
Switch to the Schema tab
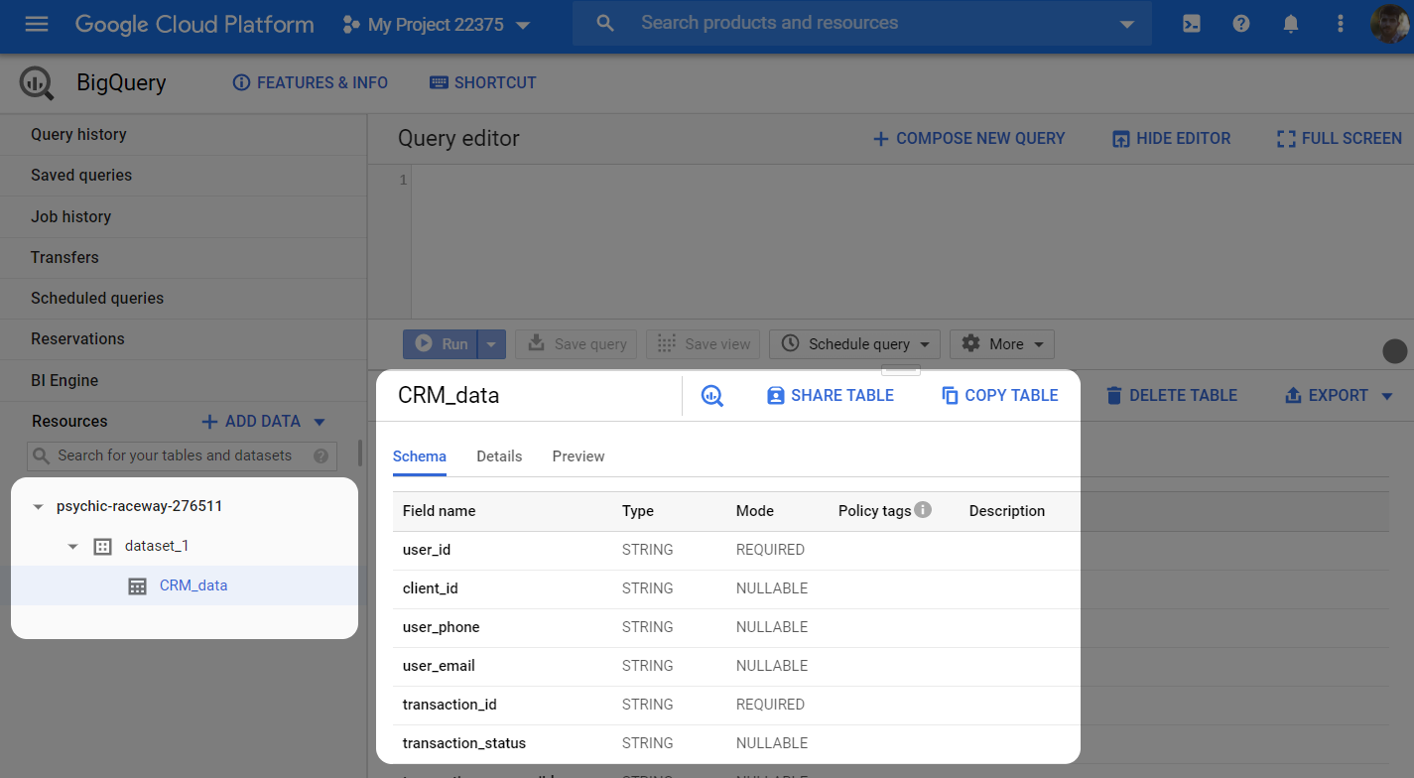tap(420, 457)
